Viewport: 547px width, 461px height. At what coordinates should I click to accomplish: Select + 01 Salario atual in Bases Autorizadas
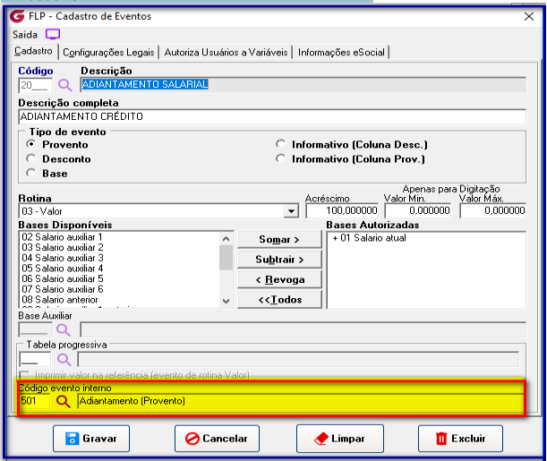(x=369, y=238)
